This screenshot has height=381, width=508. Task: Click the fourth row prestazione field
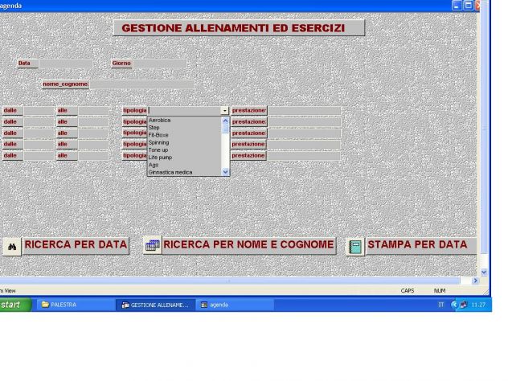click(x=304, y=145)
